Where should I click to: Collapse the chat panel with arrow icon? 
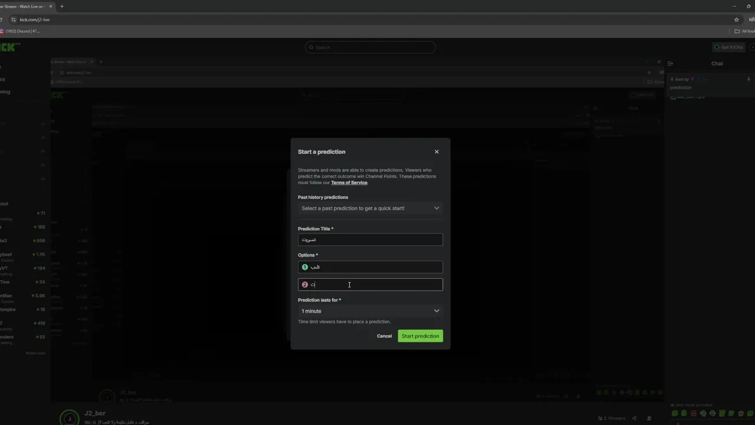pos(670,63)
